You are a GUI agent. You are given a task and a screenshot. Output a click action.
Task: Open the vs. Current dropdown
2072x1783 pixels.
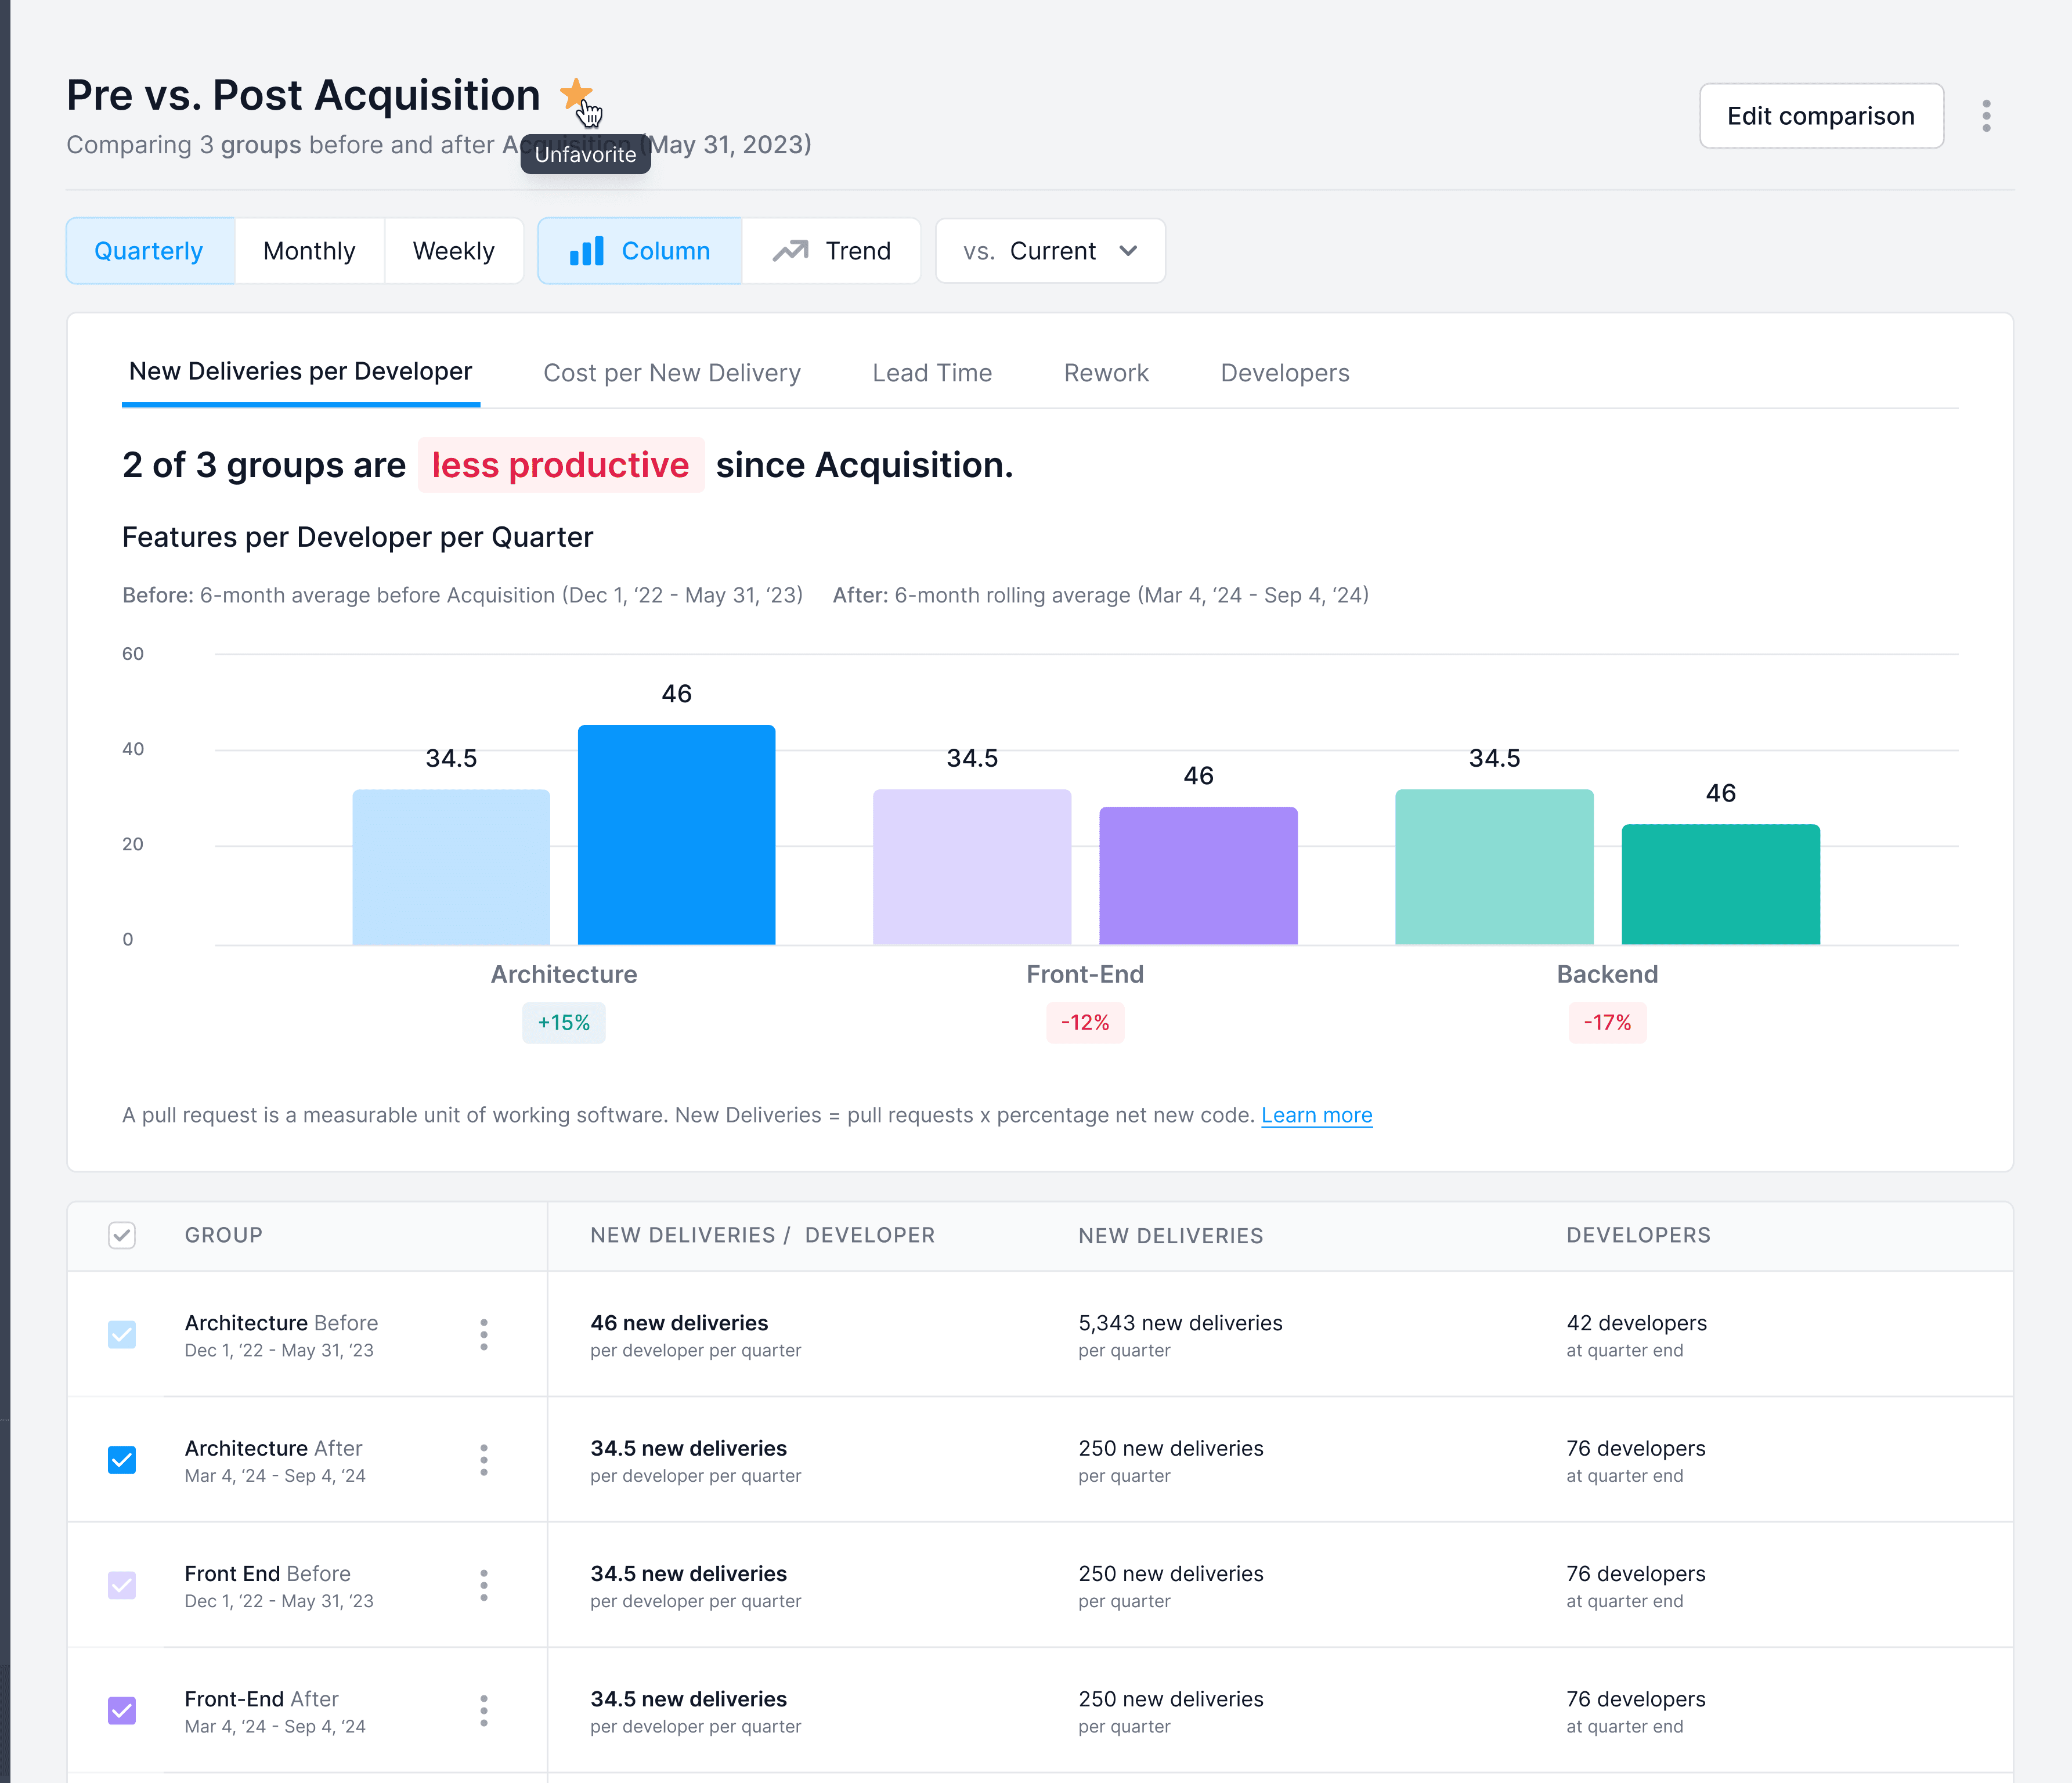(1050, 251)
